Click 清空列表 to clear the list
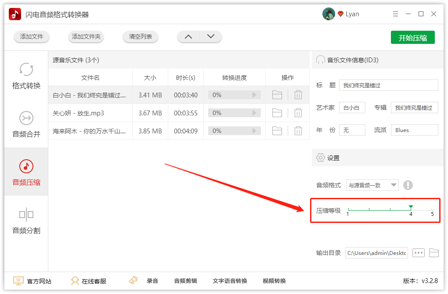 tap(140, 36)
